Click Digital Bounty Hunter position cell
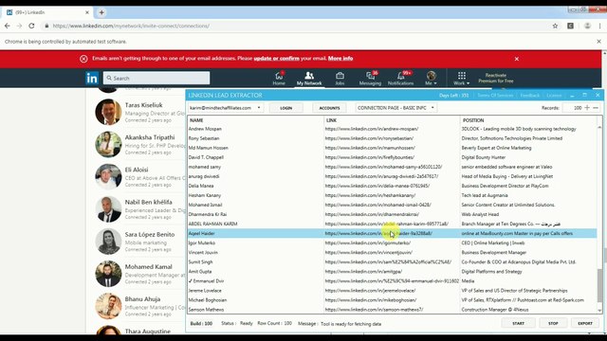 coord(484,157)
